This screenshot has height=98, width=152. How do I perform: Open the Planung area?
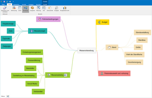(x=39, y=9)
